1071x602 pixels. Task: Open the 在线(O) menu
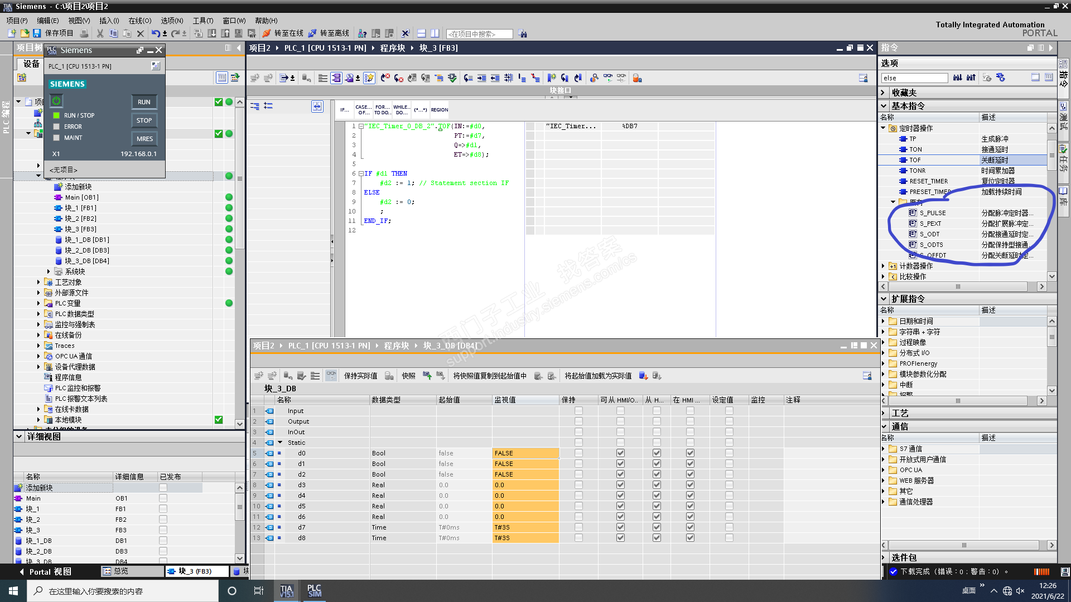tap(139, 21)
